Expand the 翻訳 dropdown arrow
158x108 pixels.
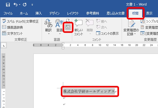point(49,34)
